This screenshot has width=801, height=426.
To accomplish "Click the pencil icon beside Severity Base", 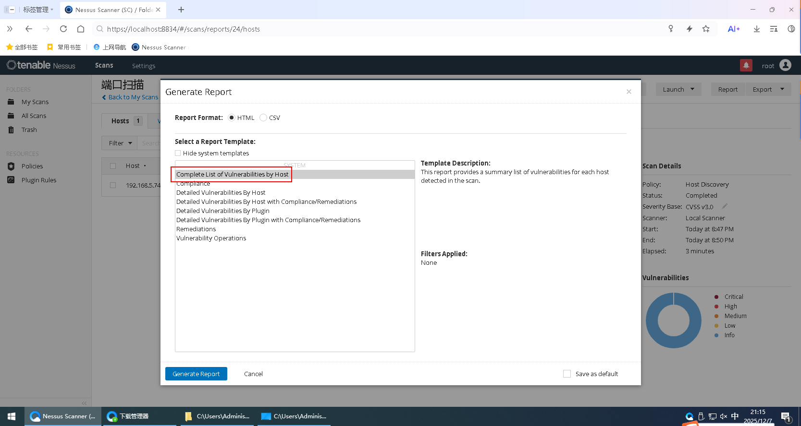I will (x=725, y=206).
